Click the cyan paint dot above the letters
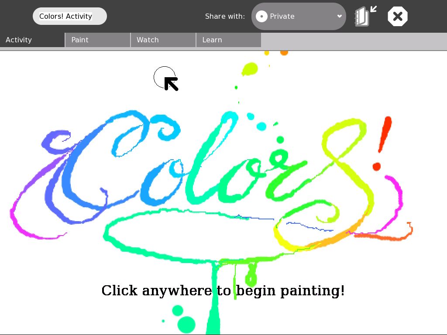Image resolution: width=447 pixels, height=335 pixels. [x=261, y=126]
